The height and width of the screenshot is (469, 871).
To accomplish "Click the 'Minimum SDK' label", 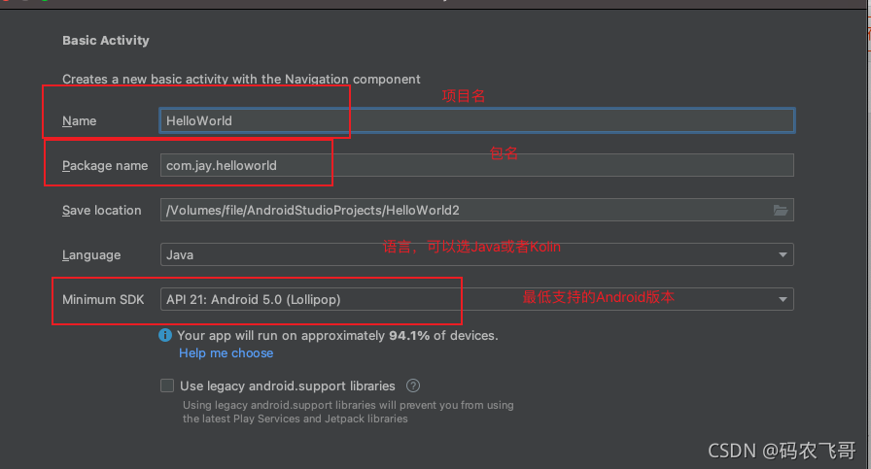I will 103,300.
